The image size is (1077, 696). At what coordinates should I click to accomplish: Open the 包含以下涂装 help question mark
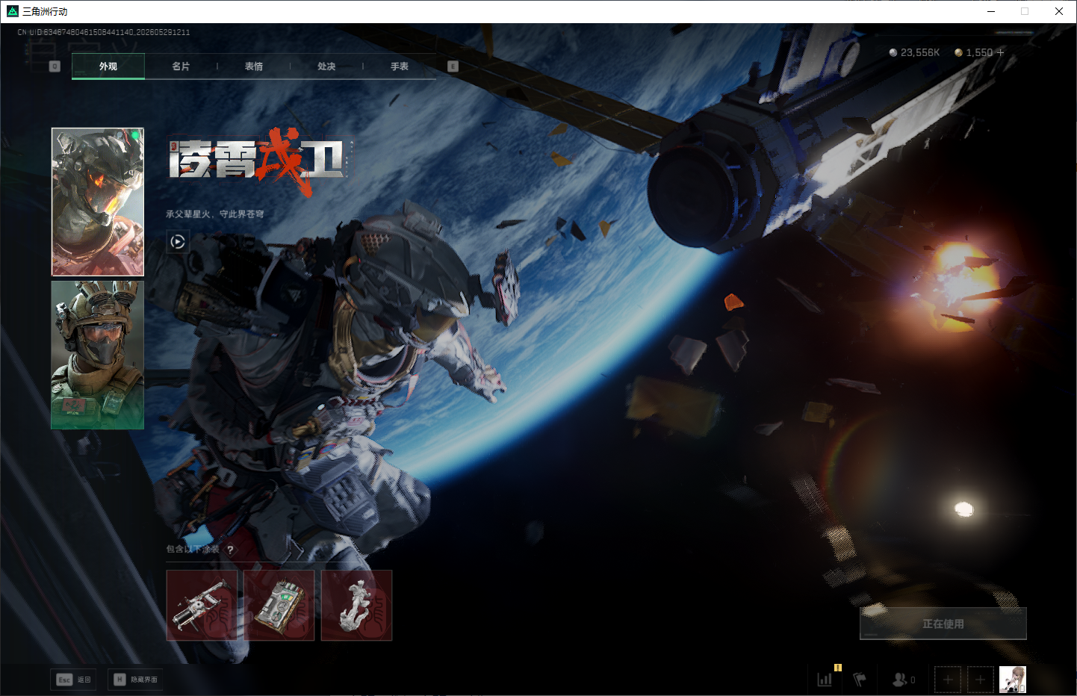[230, 550]
